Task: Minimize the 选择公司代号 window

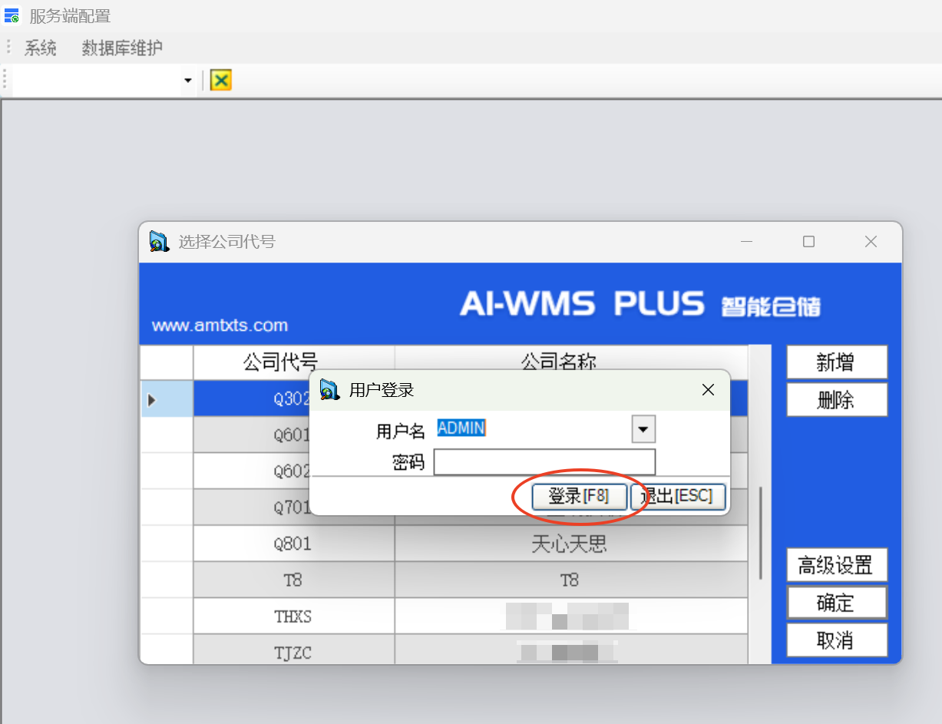Action: [747, 242]
